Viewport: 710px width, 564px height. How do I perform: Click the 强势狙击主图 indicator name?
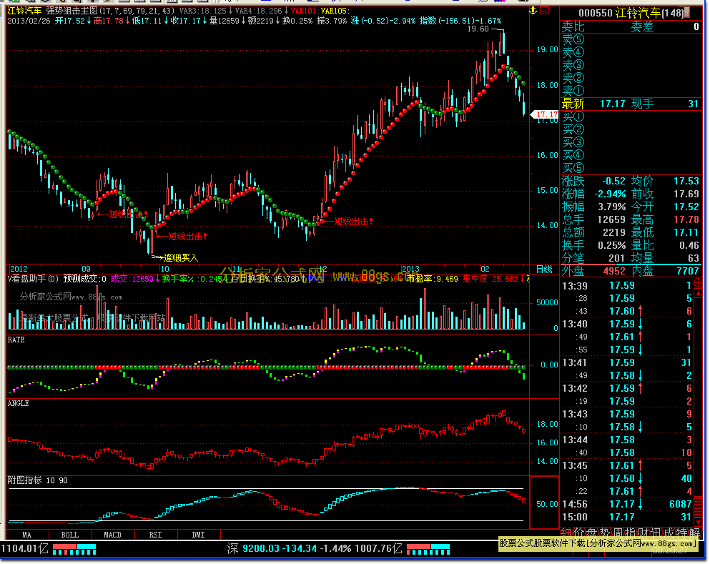coord(71,11)
